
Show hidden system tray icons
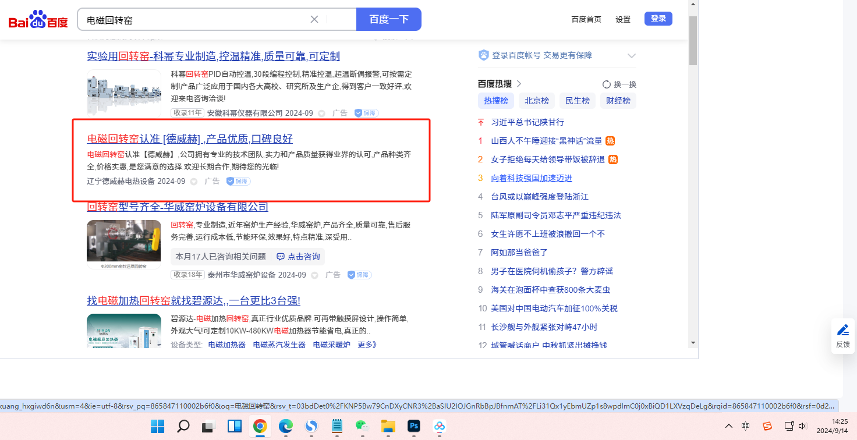pyautogui.click(x=728, y=426)
